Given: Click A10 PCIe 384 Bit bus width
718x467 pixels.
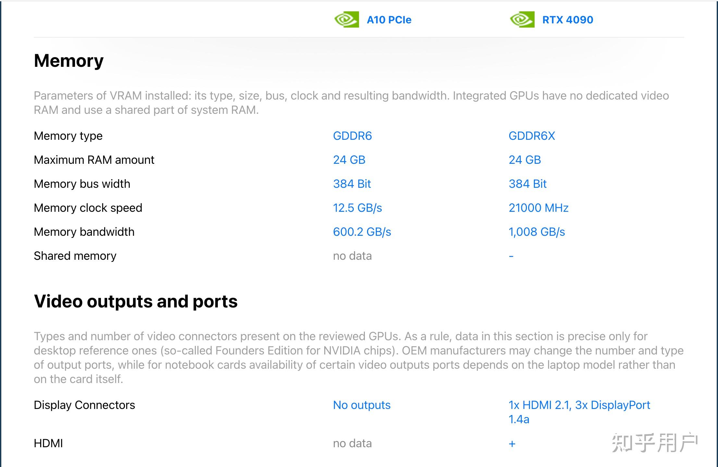Looking at the screenshot, I should (x=352, y=184).
